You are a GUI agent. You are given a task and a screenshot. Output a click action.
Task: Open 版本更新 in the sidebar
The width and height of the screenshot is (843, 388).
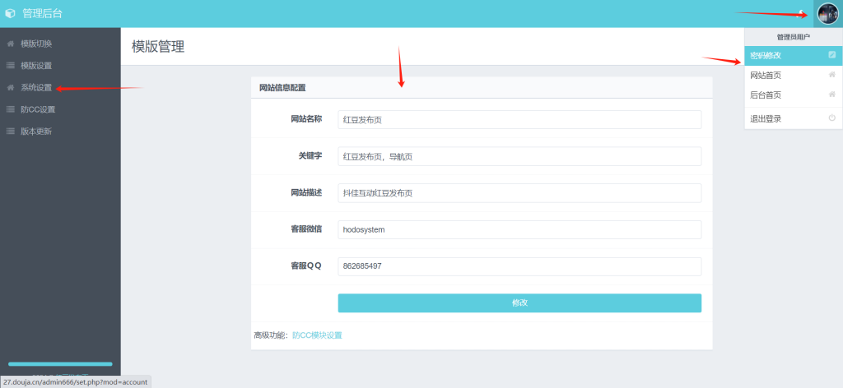pyautogui.click(x=36, y=132)
